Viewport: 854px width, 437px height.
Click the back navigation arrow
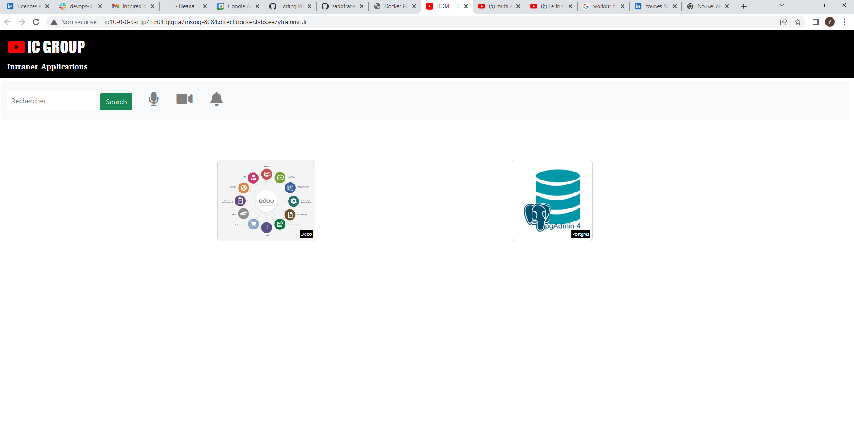(7, 21)
